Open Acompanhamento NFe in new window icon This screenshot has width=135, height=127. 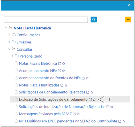tap(59, 71)
